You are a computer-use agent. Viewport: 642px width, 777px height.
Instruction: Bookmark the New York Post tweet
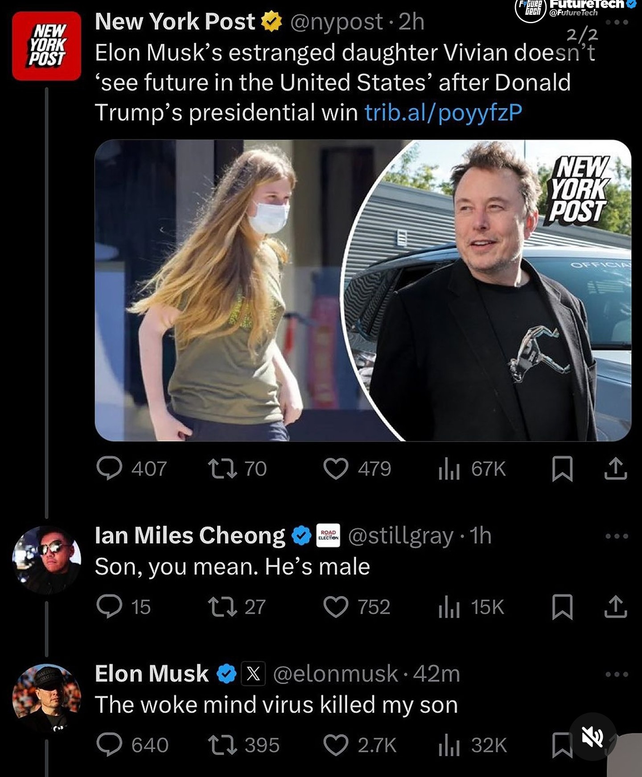pos(562,469)
